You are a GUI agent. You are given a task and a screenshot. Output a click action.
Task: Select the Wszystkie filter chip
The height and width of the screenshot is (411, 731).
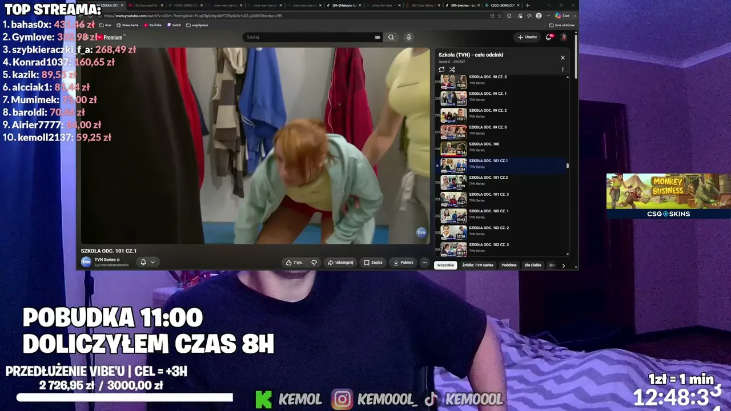click(445, 265)
